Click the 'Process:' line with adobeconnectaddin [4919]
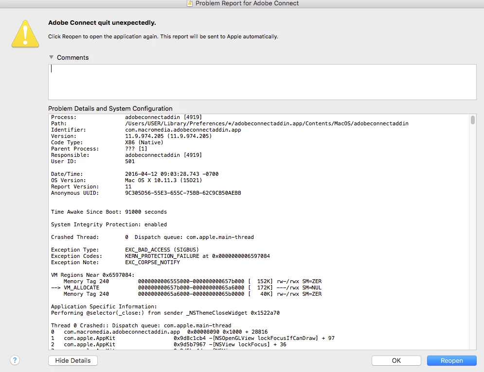 click(x=126, y=117)
